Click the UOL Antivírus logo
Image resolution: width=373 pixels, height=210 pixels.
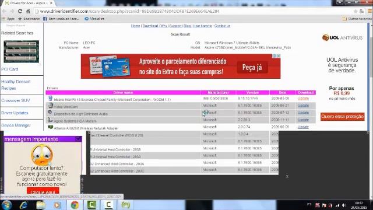click(342, 37)
